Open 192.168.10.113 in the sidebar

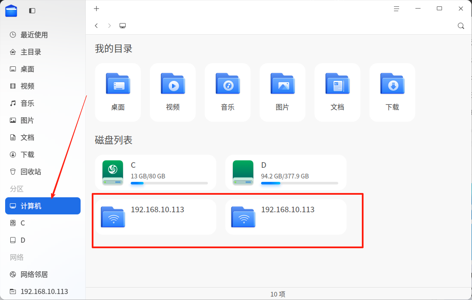click(43, 291)
